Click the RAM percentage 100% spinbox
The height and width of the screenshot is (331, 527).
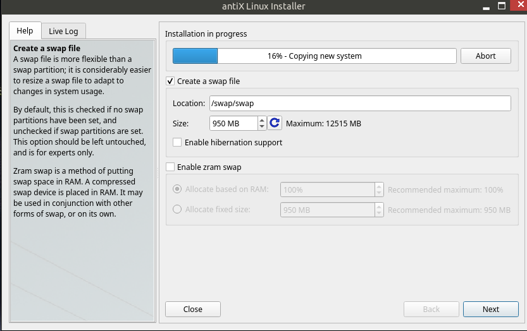coord(327,190)
